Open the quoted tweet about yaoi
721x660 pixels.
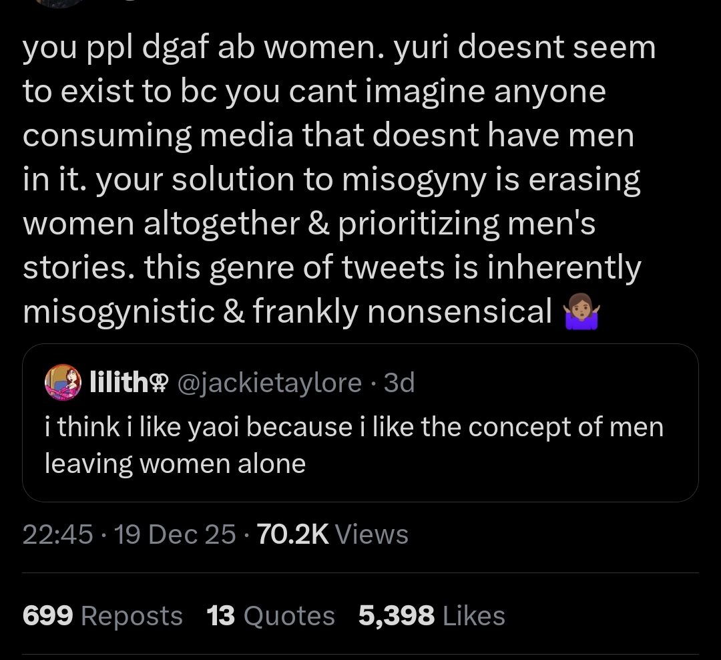[x=360, y=444]
